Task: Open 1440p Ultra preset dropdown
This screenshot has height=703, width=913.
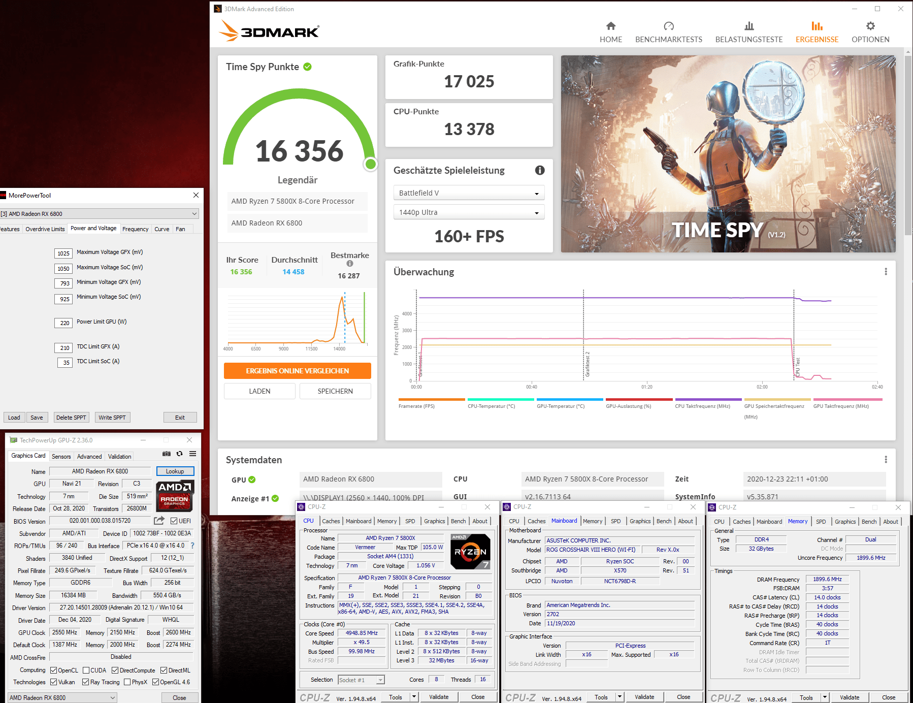Action: pos(469,212)
